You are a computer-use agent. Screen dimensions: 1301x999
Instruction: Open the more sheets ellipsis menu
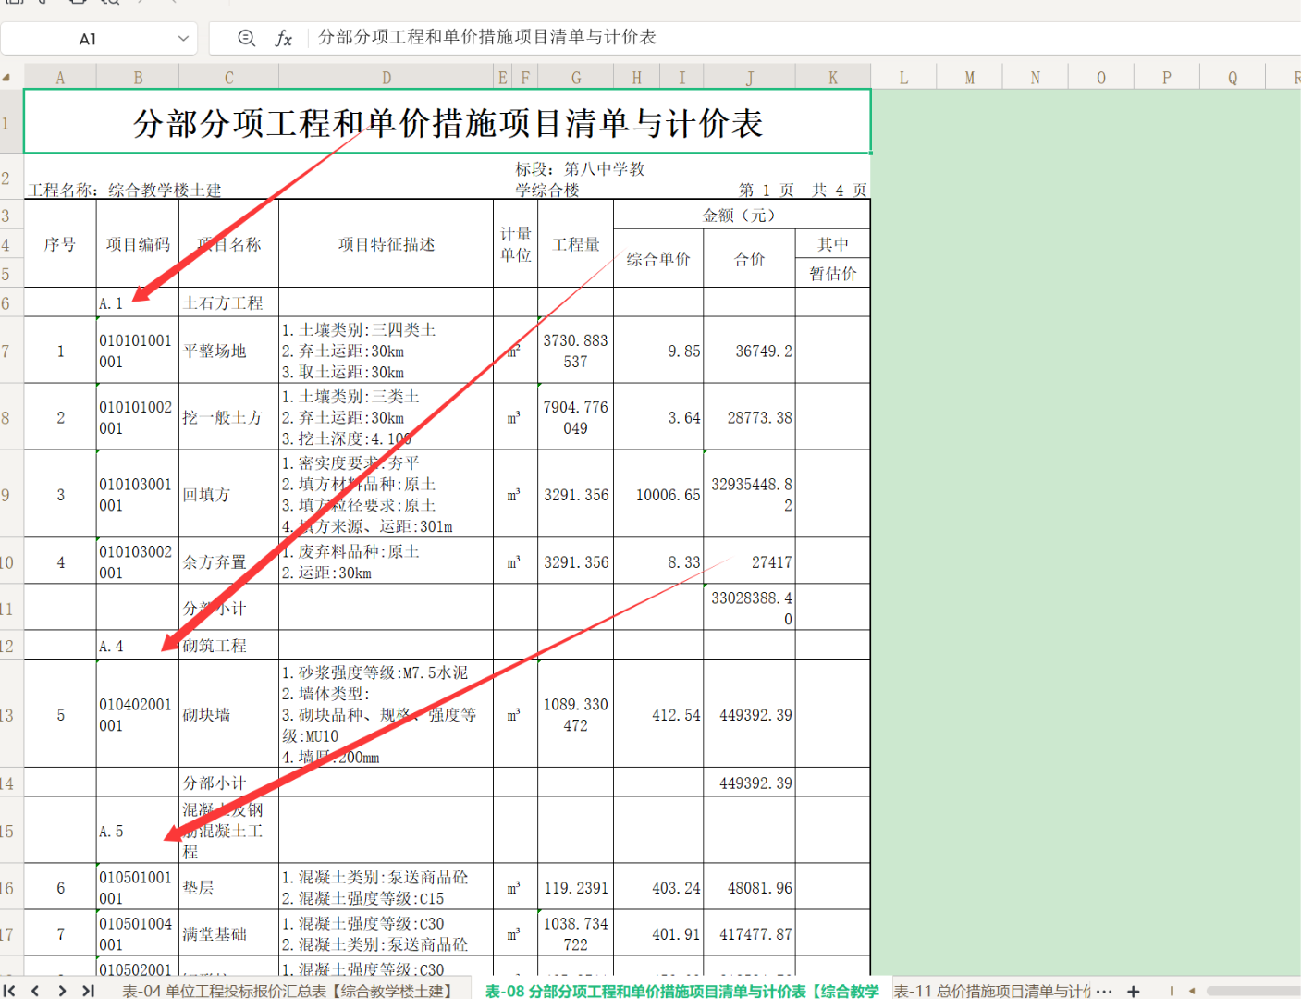tap(1104, 991)
